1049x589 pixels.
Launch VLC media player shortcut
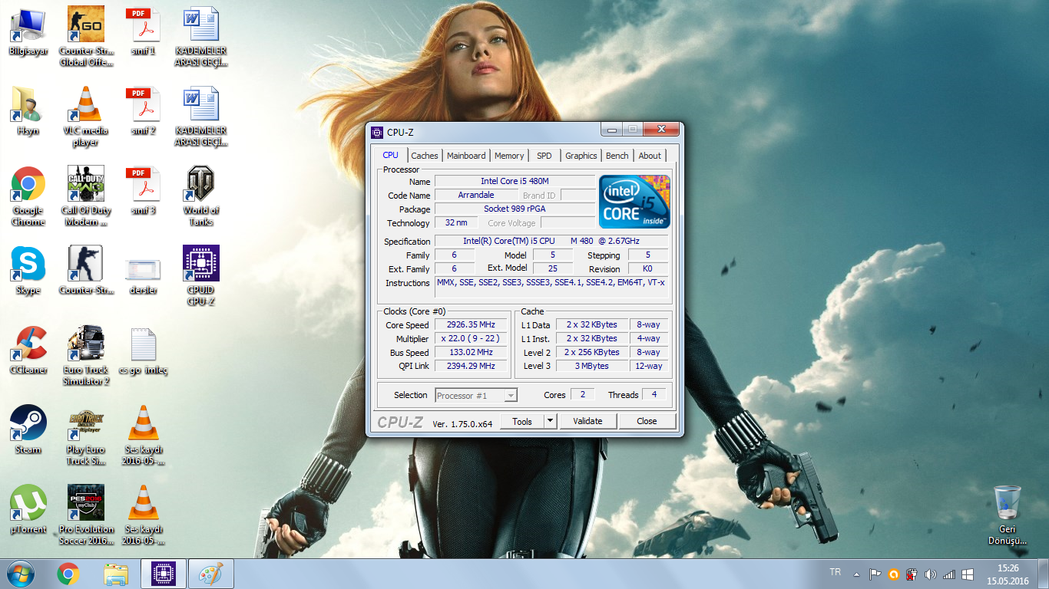click(86, 117)
